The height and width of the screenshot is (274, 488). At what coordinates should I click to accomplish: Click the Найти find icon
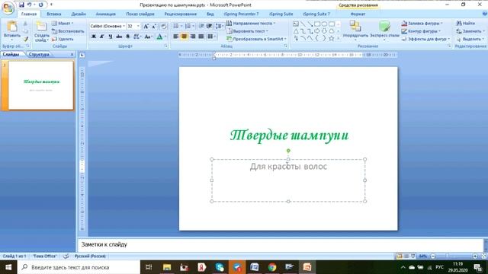(x=459, y=23)
